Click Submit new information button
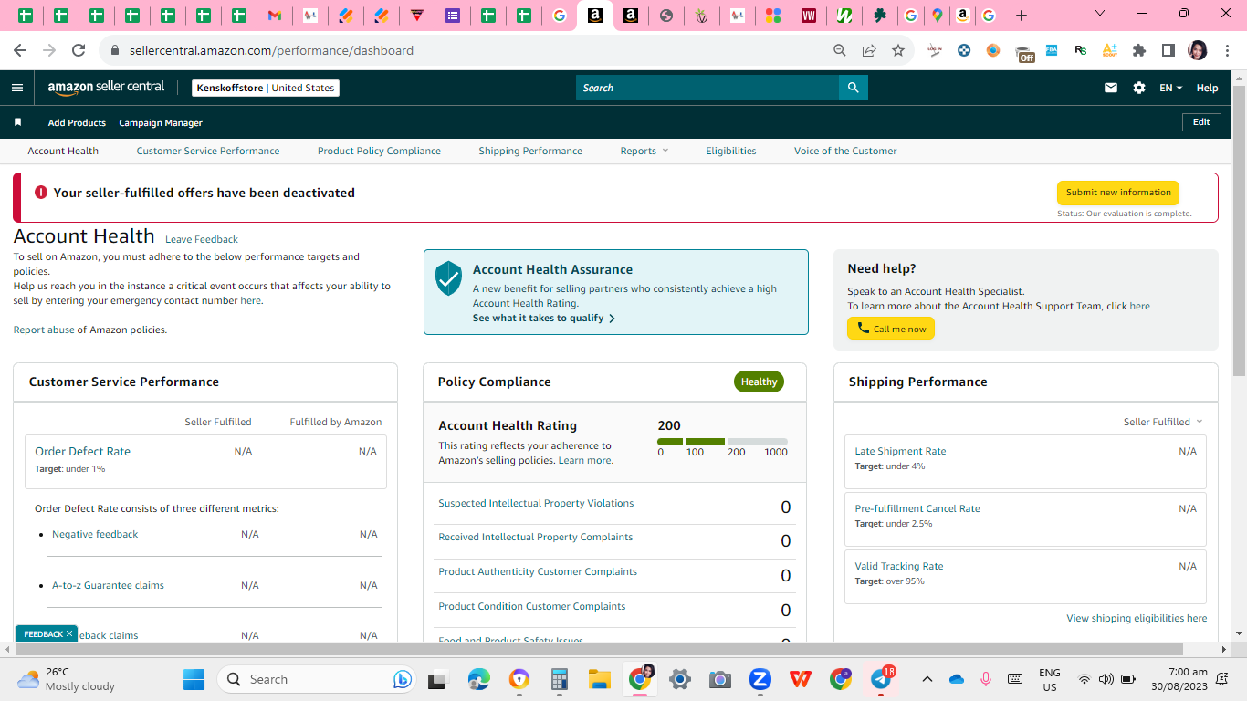 (1118, 193)
